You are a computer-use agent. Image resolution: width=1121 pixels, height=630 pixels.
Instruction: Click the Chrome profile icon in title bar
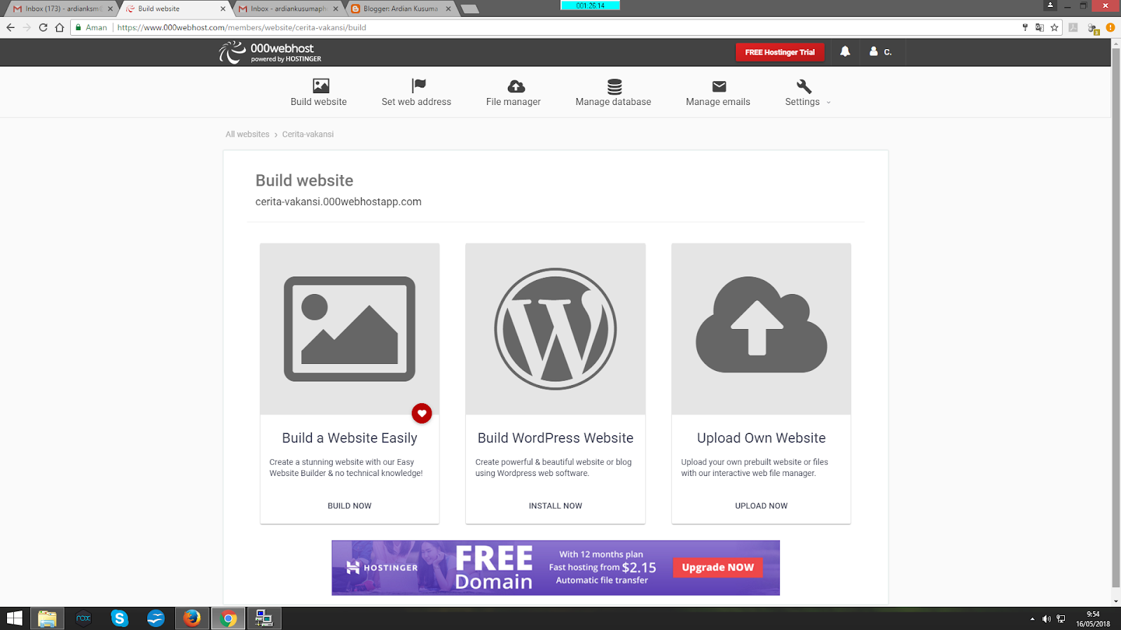pyautogui.click(x=1050, y=6)
